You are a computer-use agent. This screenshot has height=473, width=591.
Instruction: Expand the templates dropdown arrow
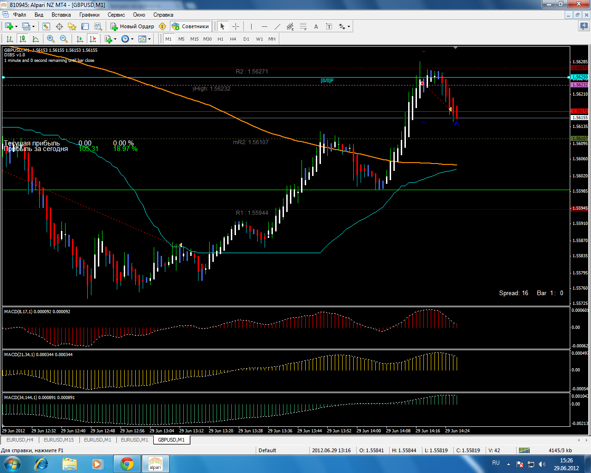pos(149,39)
